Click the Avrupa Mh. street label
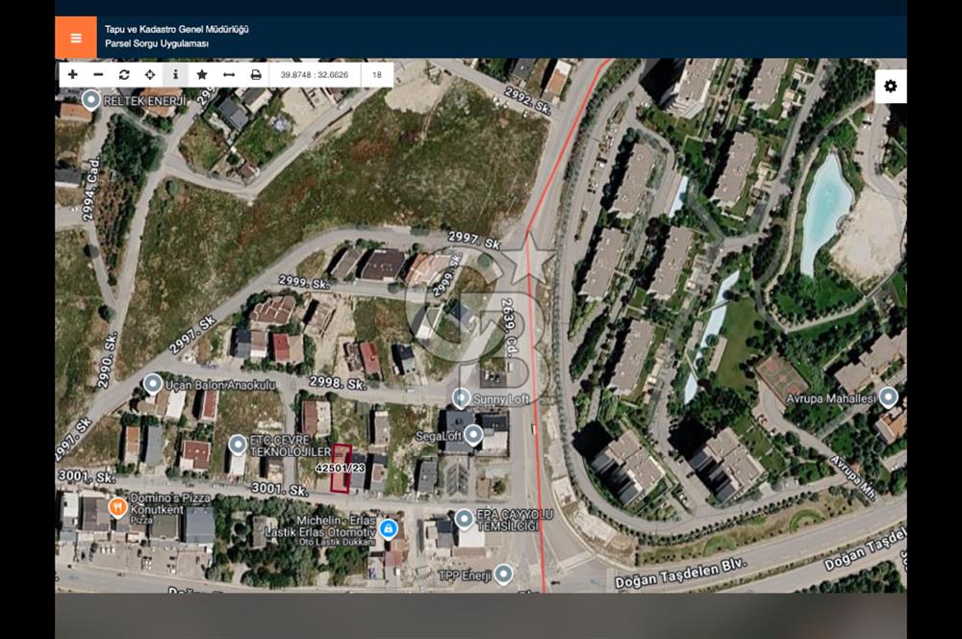The image size is (962, 639). [854, 478]
